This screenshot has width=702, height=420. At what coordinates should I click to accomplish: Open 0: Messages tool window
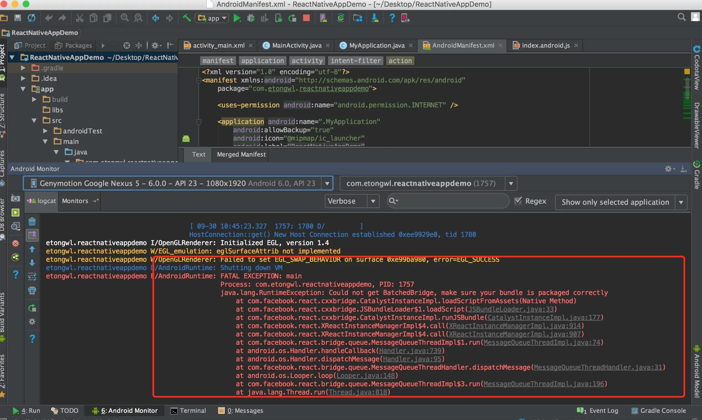point(241,411)
